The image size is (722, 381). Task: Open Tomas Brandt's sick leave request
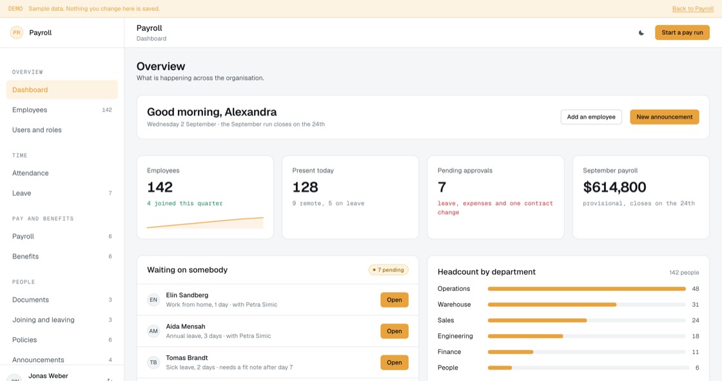pyautogui.click(x=394, y=362)
